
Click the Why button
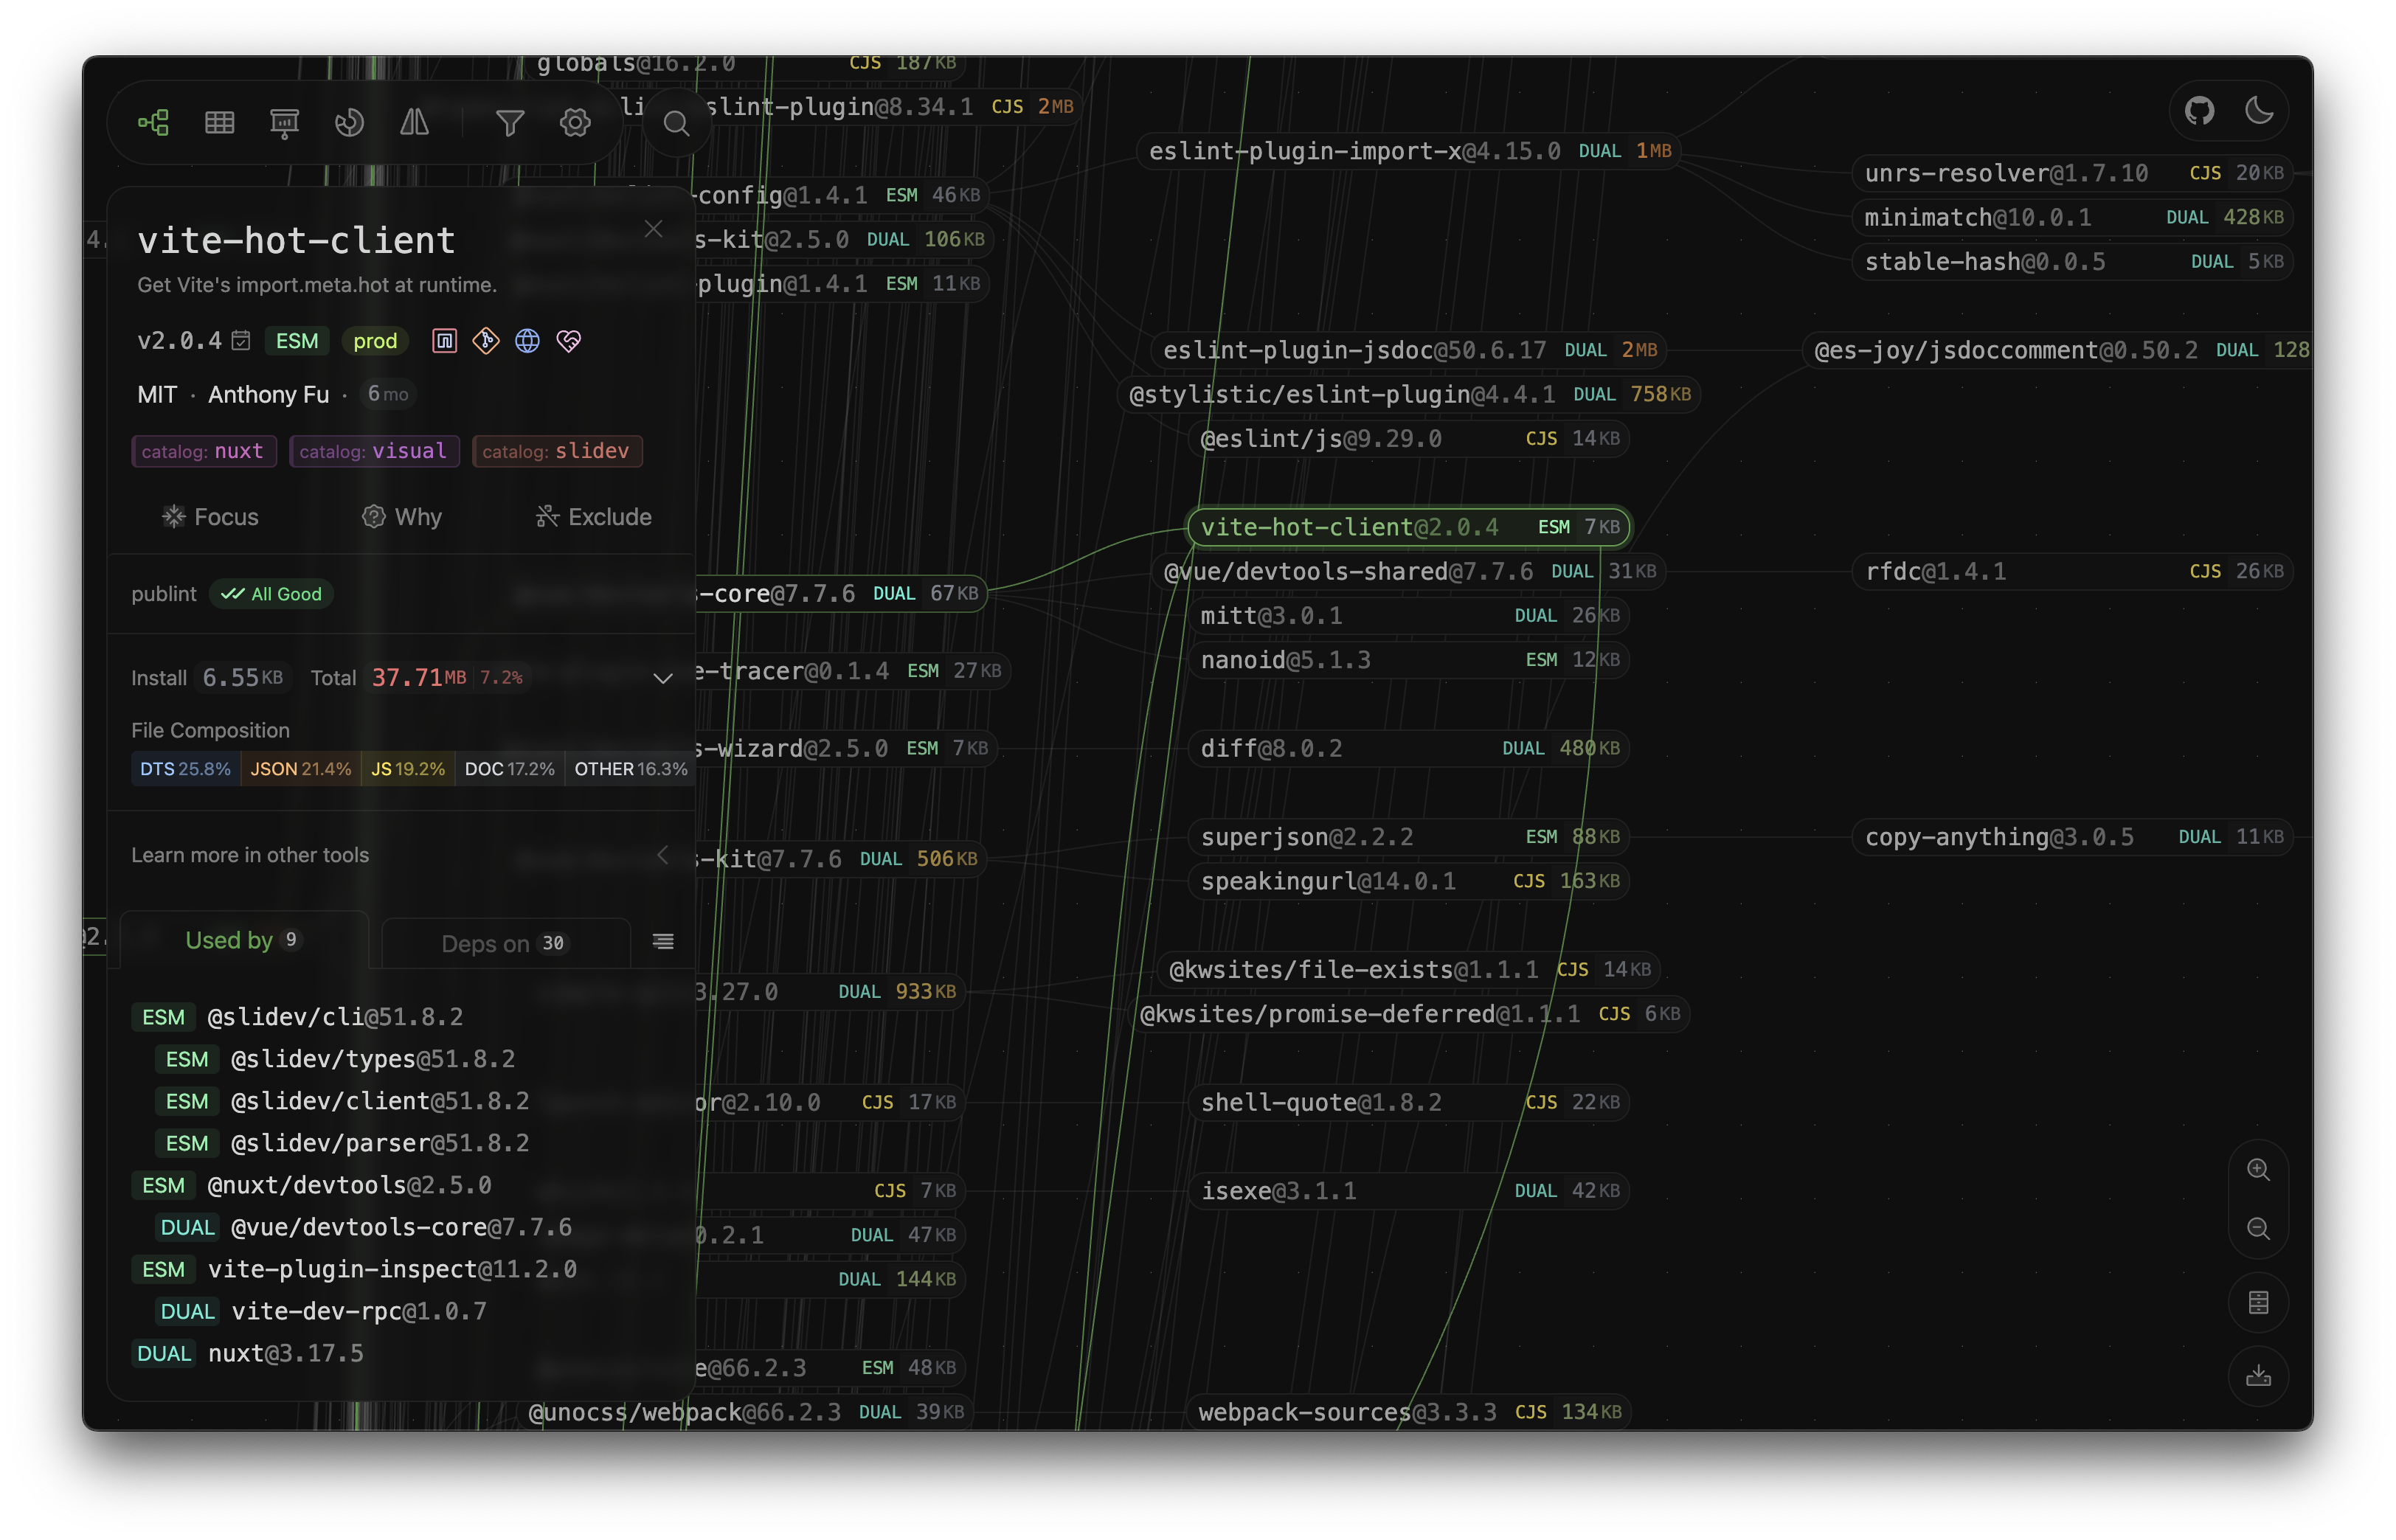point(402,517)
